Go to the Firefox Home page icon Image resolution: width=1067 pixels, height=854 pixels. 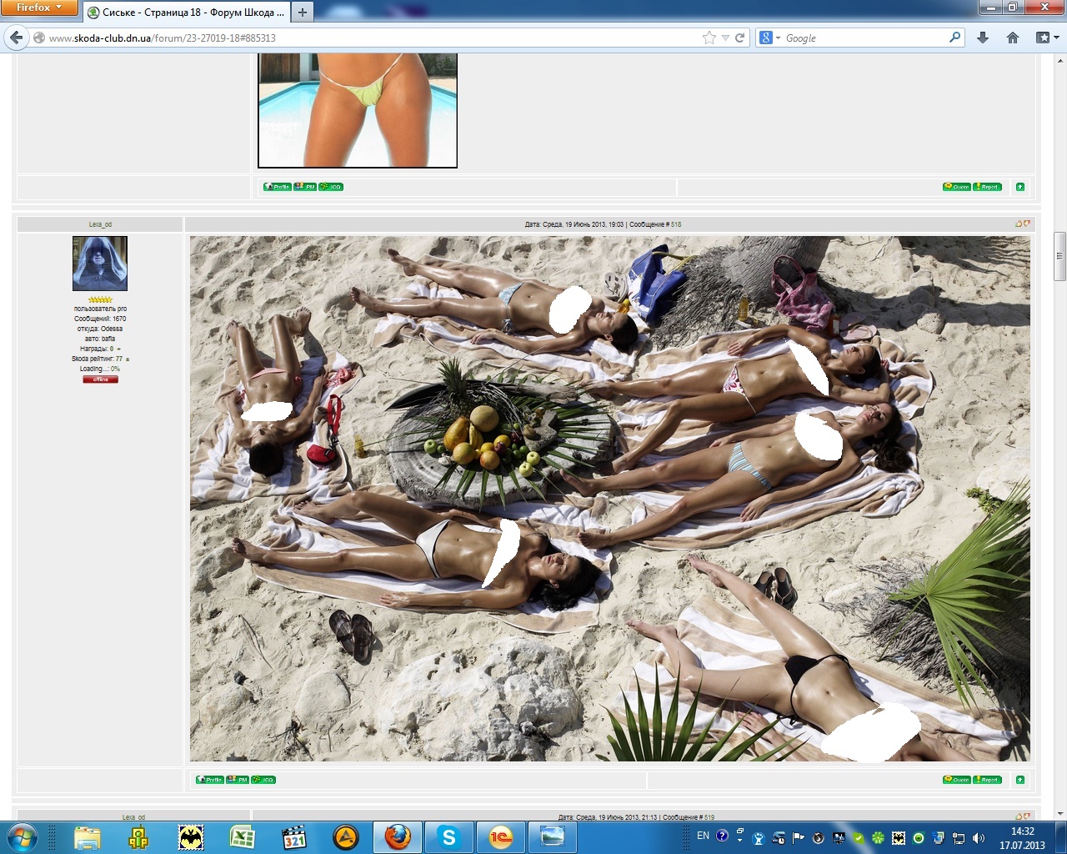[x=1013, y=38]
